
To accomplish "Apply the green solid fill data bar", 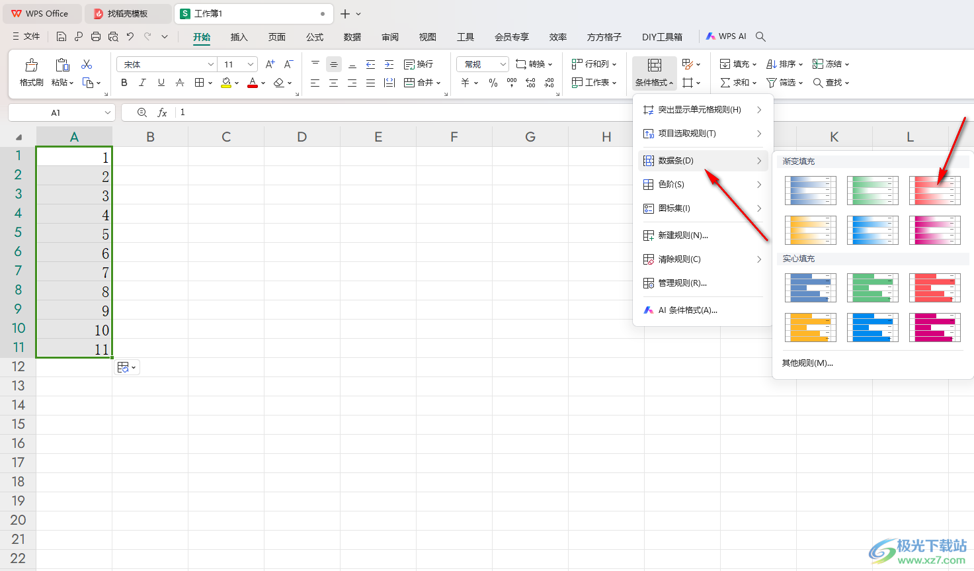I will point(873,288).
